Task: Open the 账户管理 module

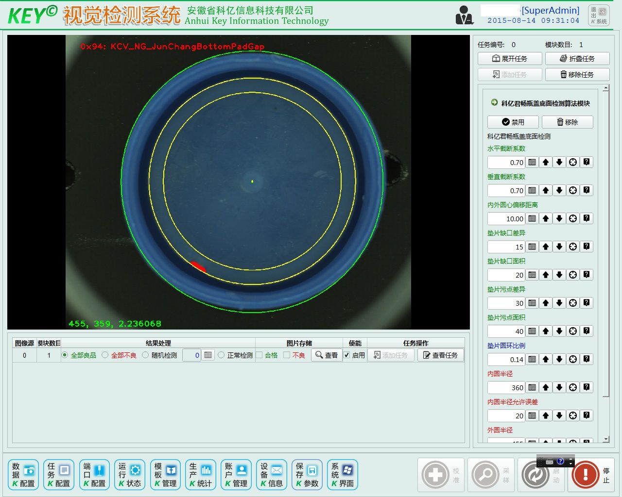Action: [236, 475]
